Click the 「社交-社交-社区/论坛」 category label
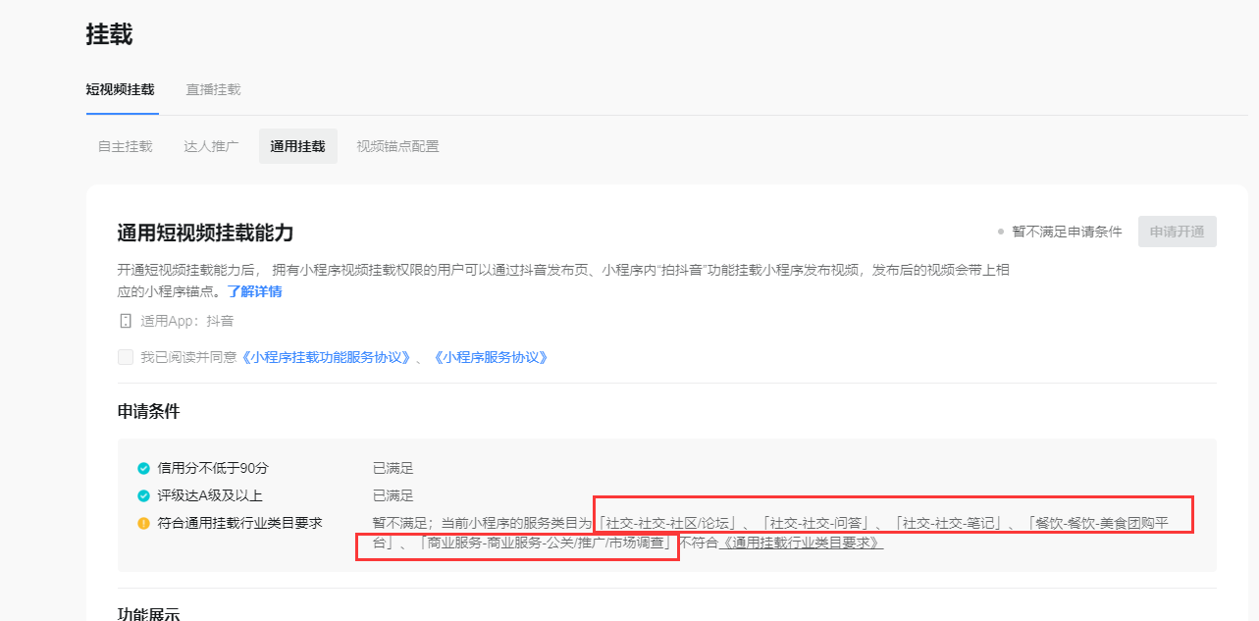This screenshot has height=621, width=1259. tap(669, 523)
